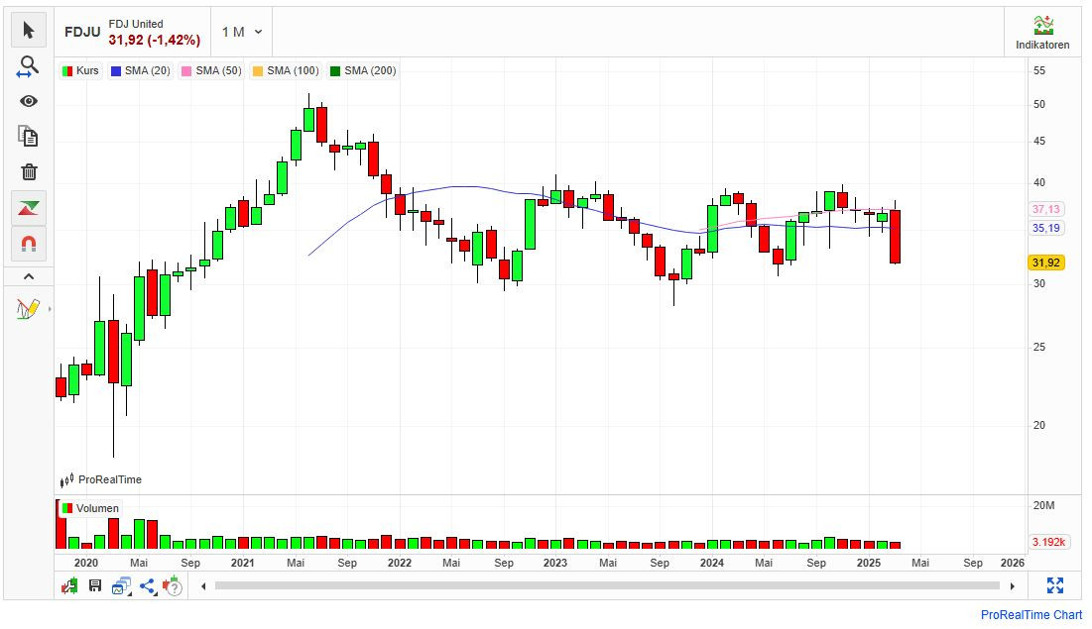The width and height of the screenshot is (1092, 629).
Task: Click the 20M volume axis label
Action: coord(1043,506)
